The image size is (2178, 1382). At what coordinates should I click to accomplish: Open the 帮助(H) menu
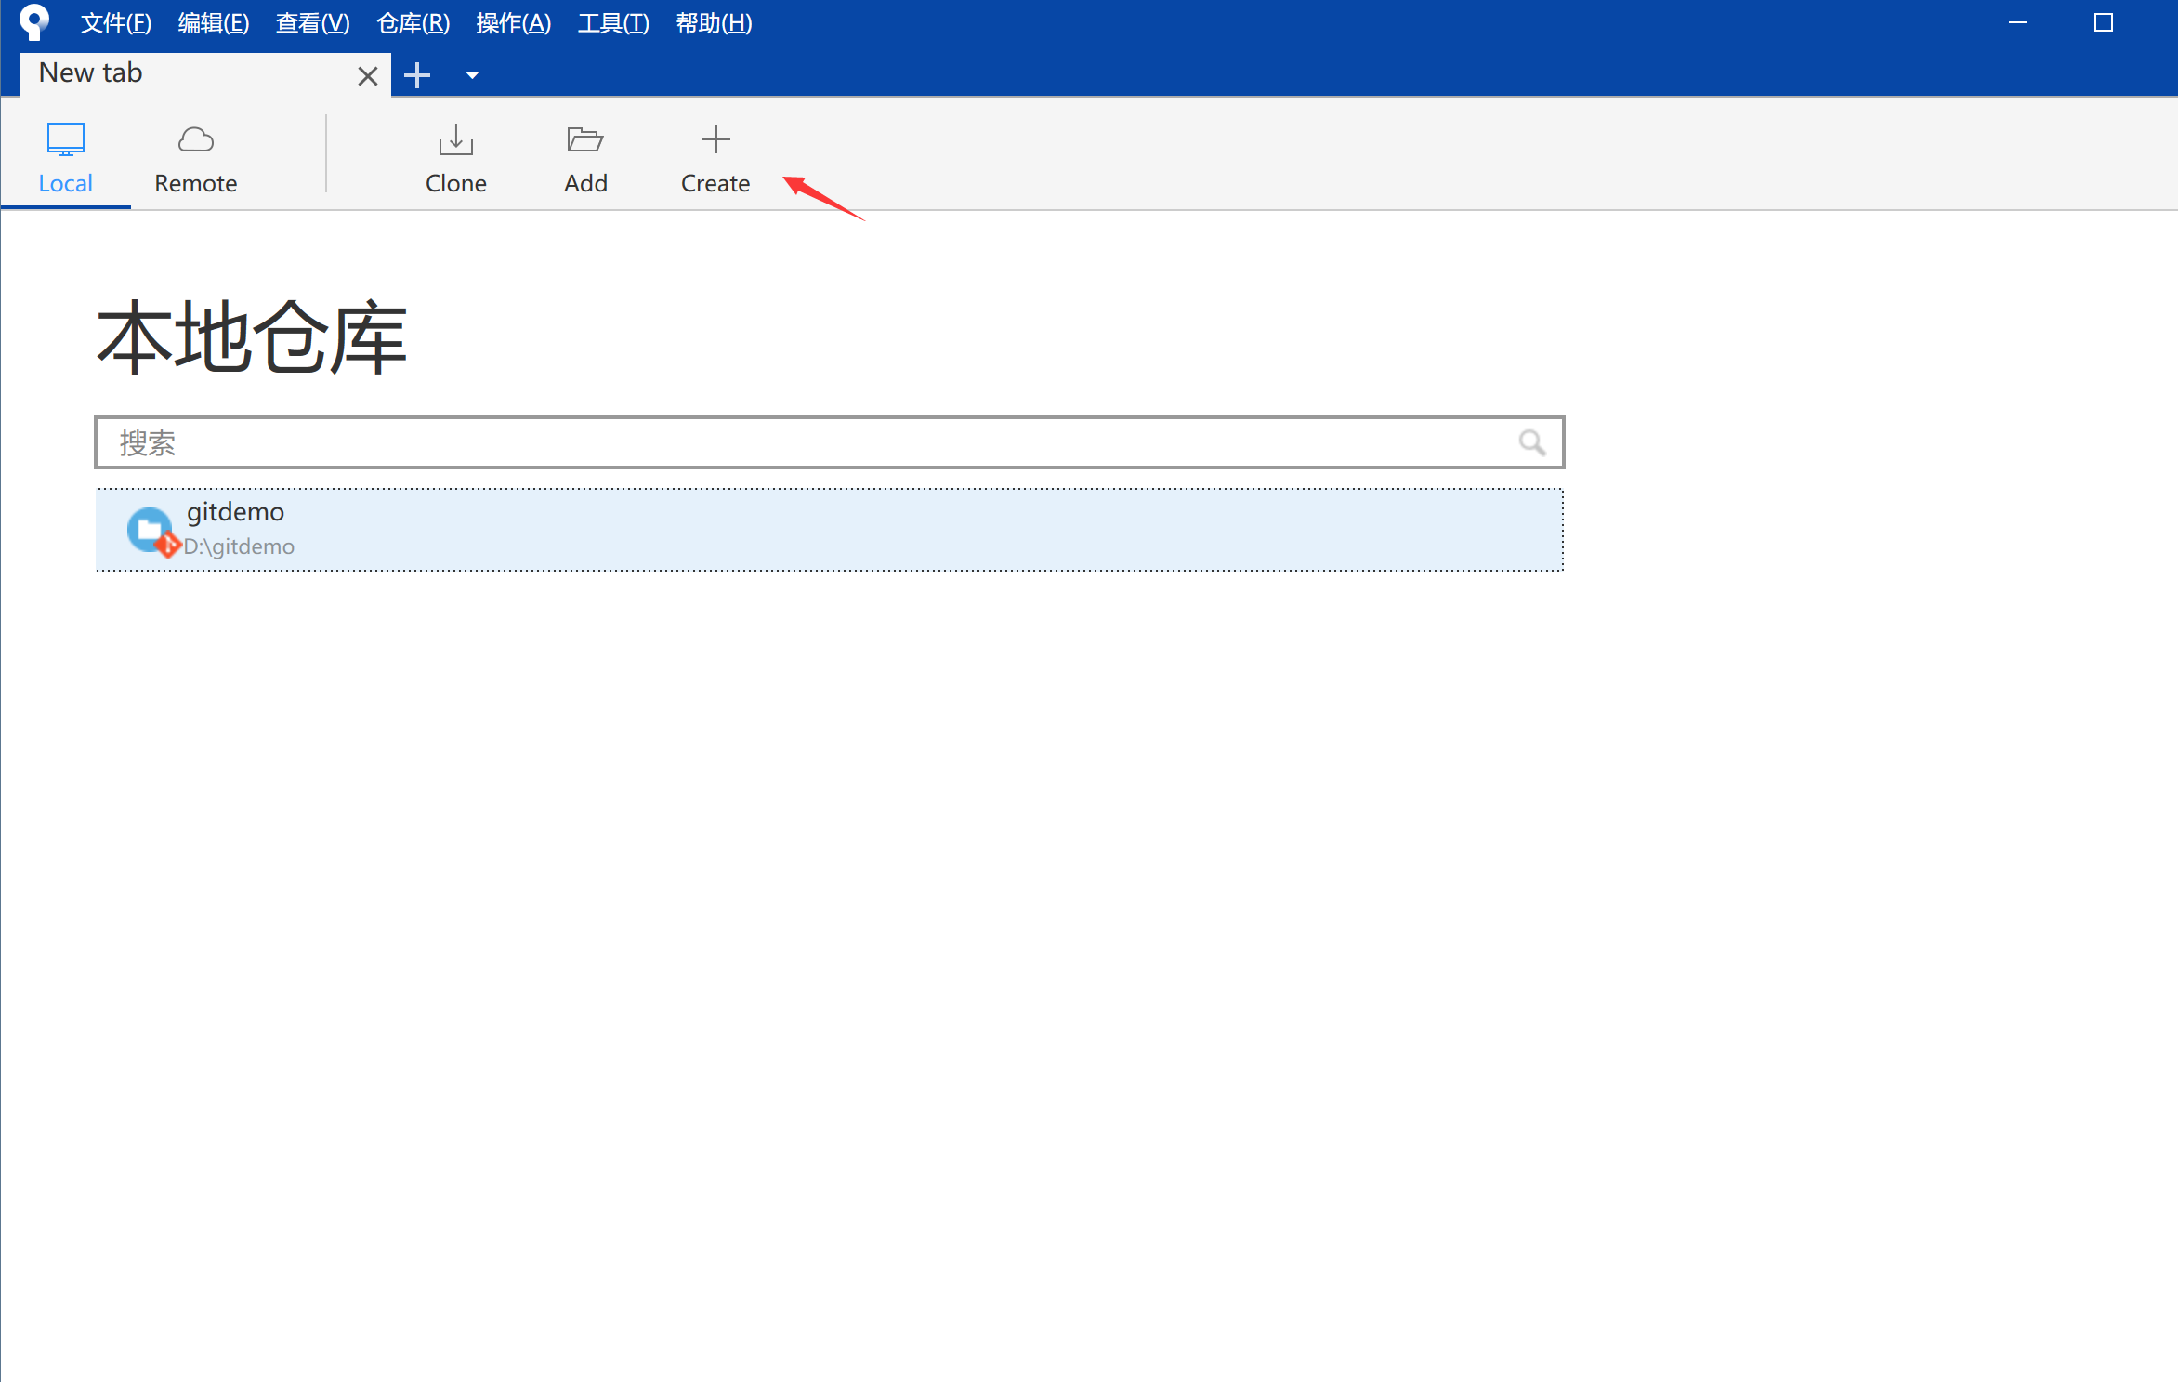pyautogui.click(x=714, y=23)
